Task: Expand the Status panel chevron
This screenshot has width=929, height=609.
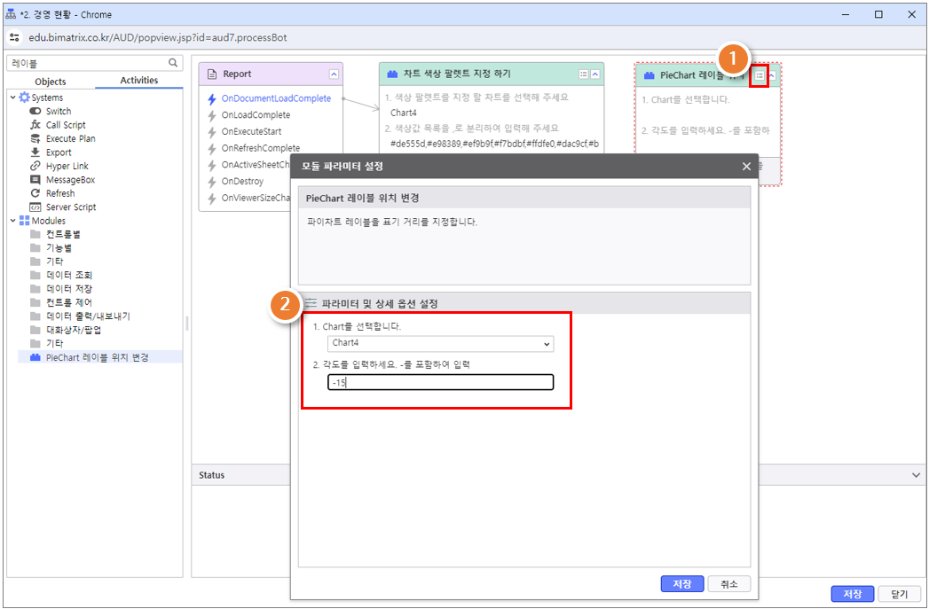Action: point(916,475)
